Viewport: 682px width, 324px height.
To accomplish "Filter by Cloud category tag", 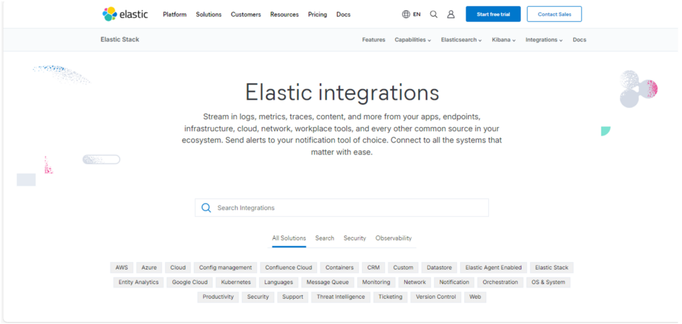I will point(178,267).
